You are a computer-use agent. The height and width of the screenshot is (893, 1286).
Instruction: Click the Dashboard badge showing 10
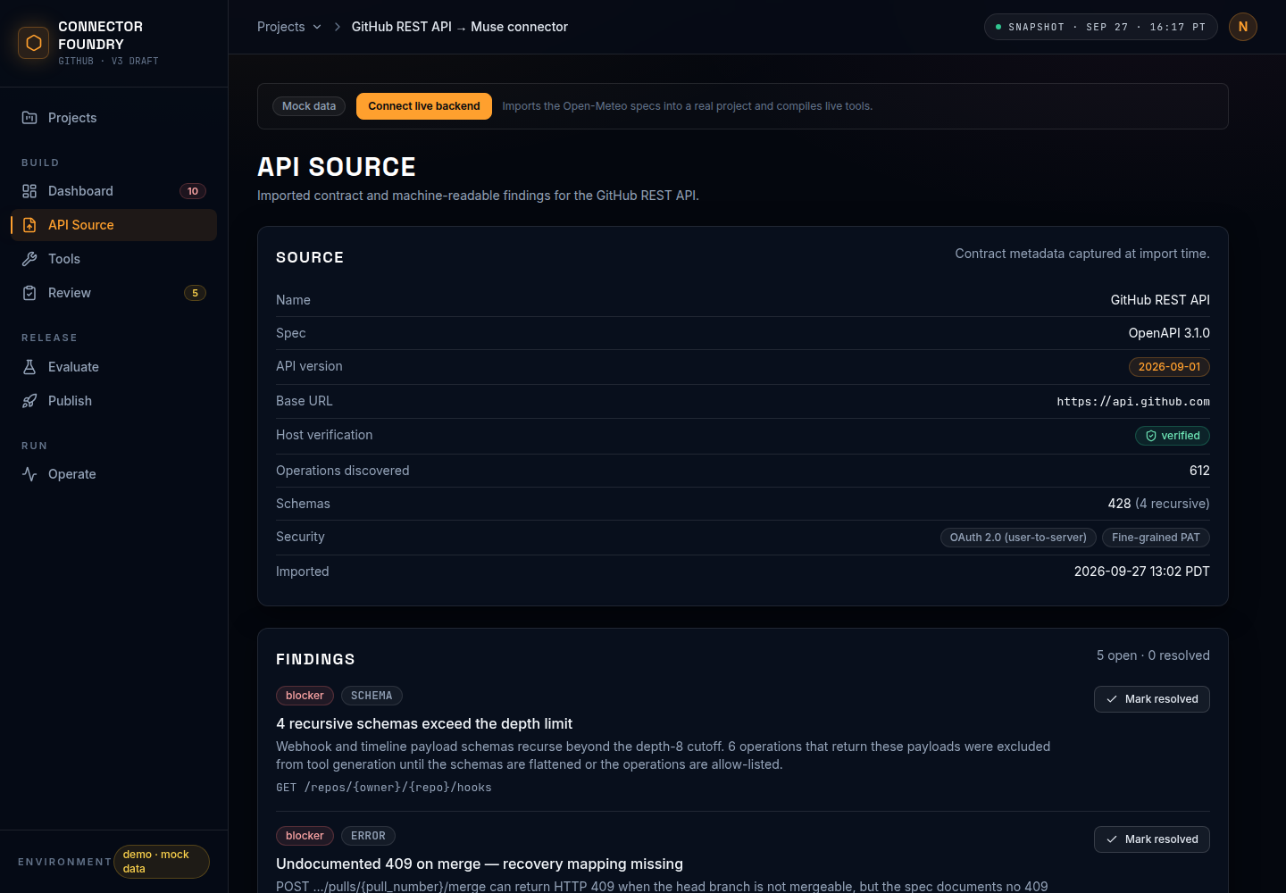(x=193, y=191)
